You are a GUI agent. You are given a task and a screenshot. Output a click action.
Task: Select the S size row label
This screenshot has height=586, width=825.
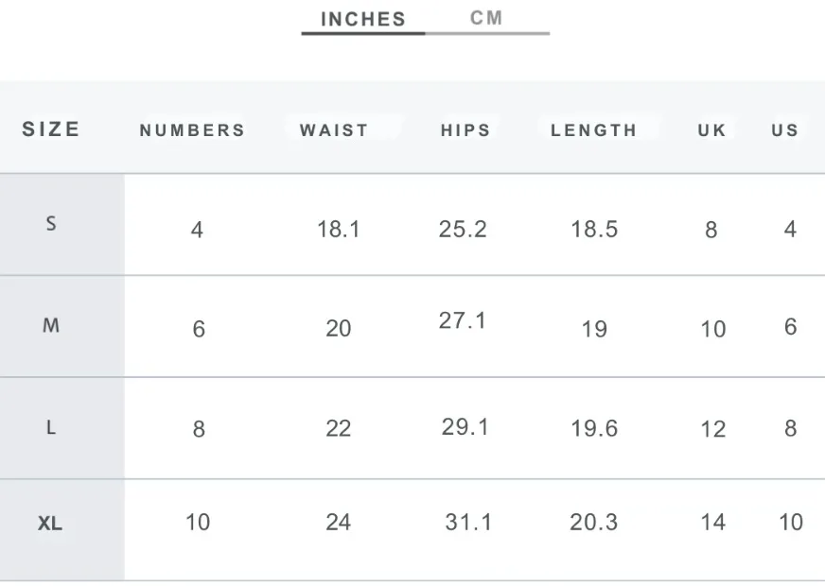[x=51, y=224]
